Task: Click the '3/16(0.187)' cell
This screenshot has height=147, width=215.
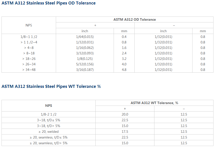Action: [x=85, y=70]
